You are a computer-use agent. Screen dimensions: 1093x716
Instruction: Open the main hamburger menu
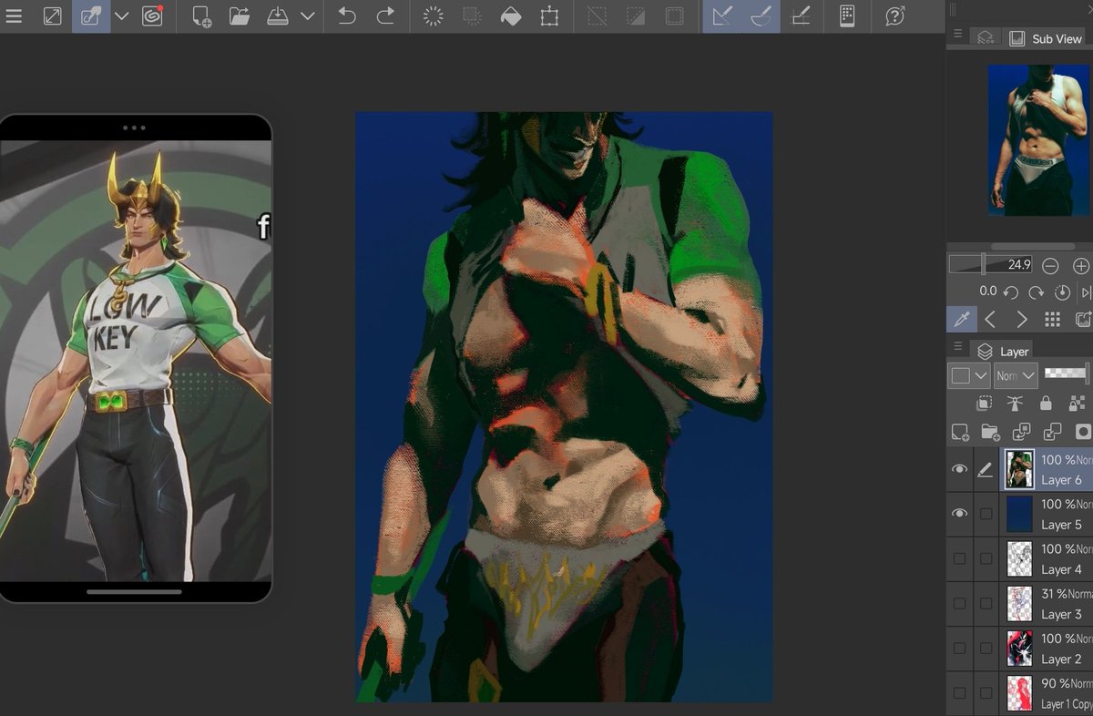pos(13,15)
